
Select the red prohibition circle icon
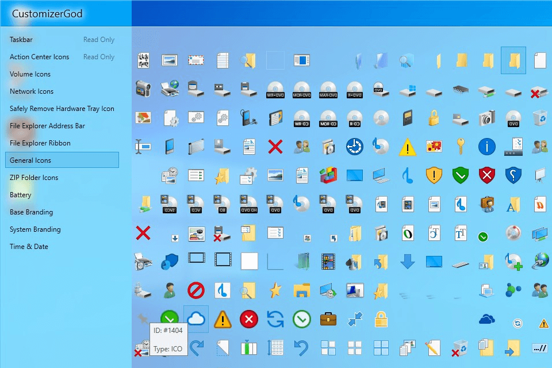tap(196, 290)
